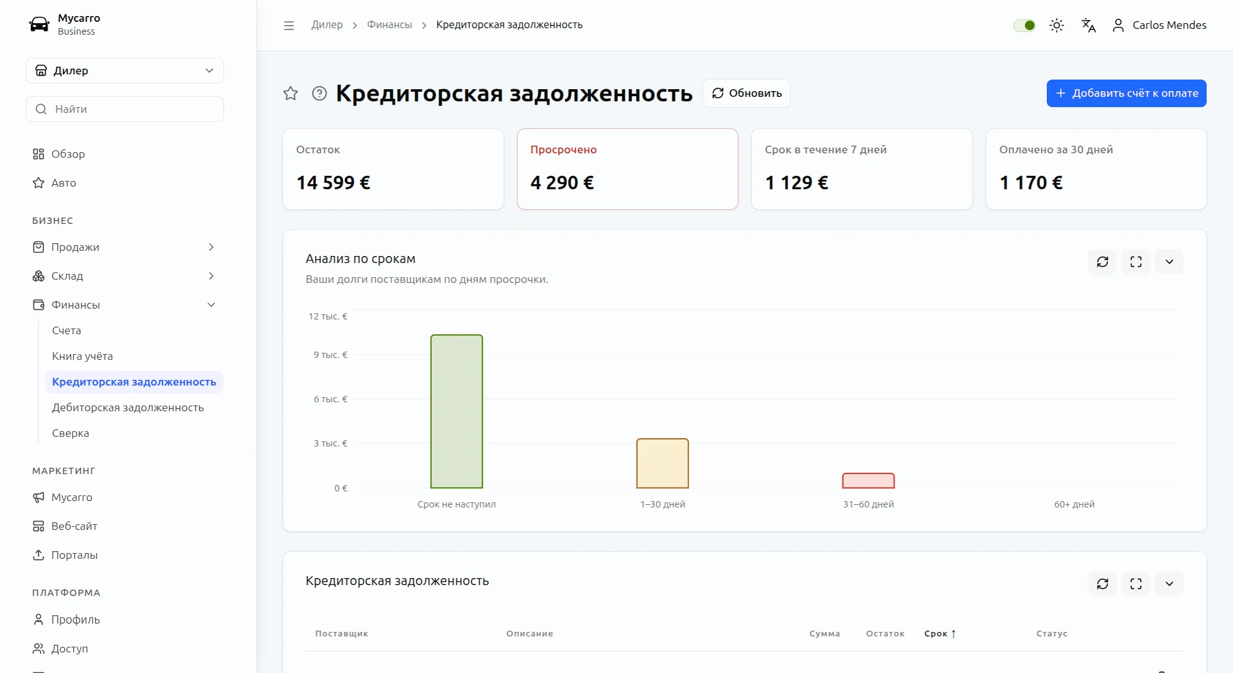Click the Mycarro car logo icon
This screenshot has height=673, width=1233.
(x=39, y=24)
